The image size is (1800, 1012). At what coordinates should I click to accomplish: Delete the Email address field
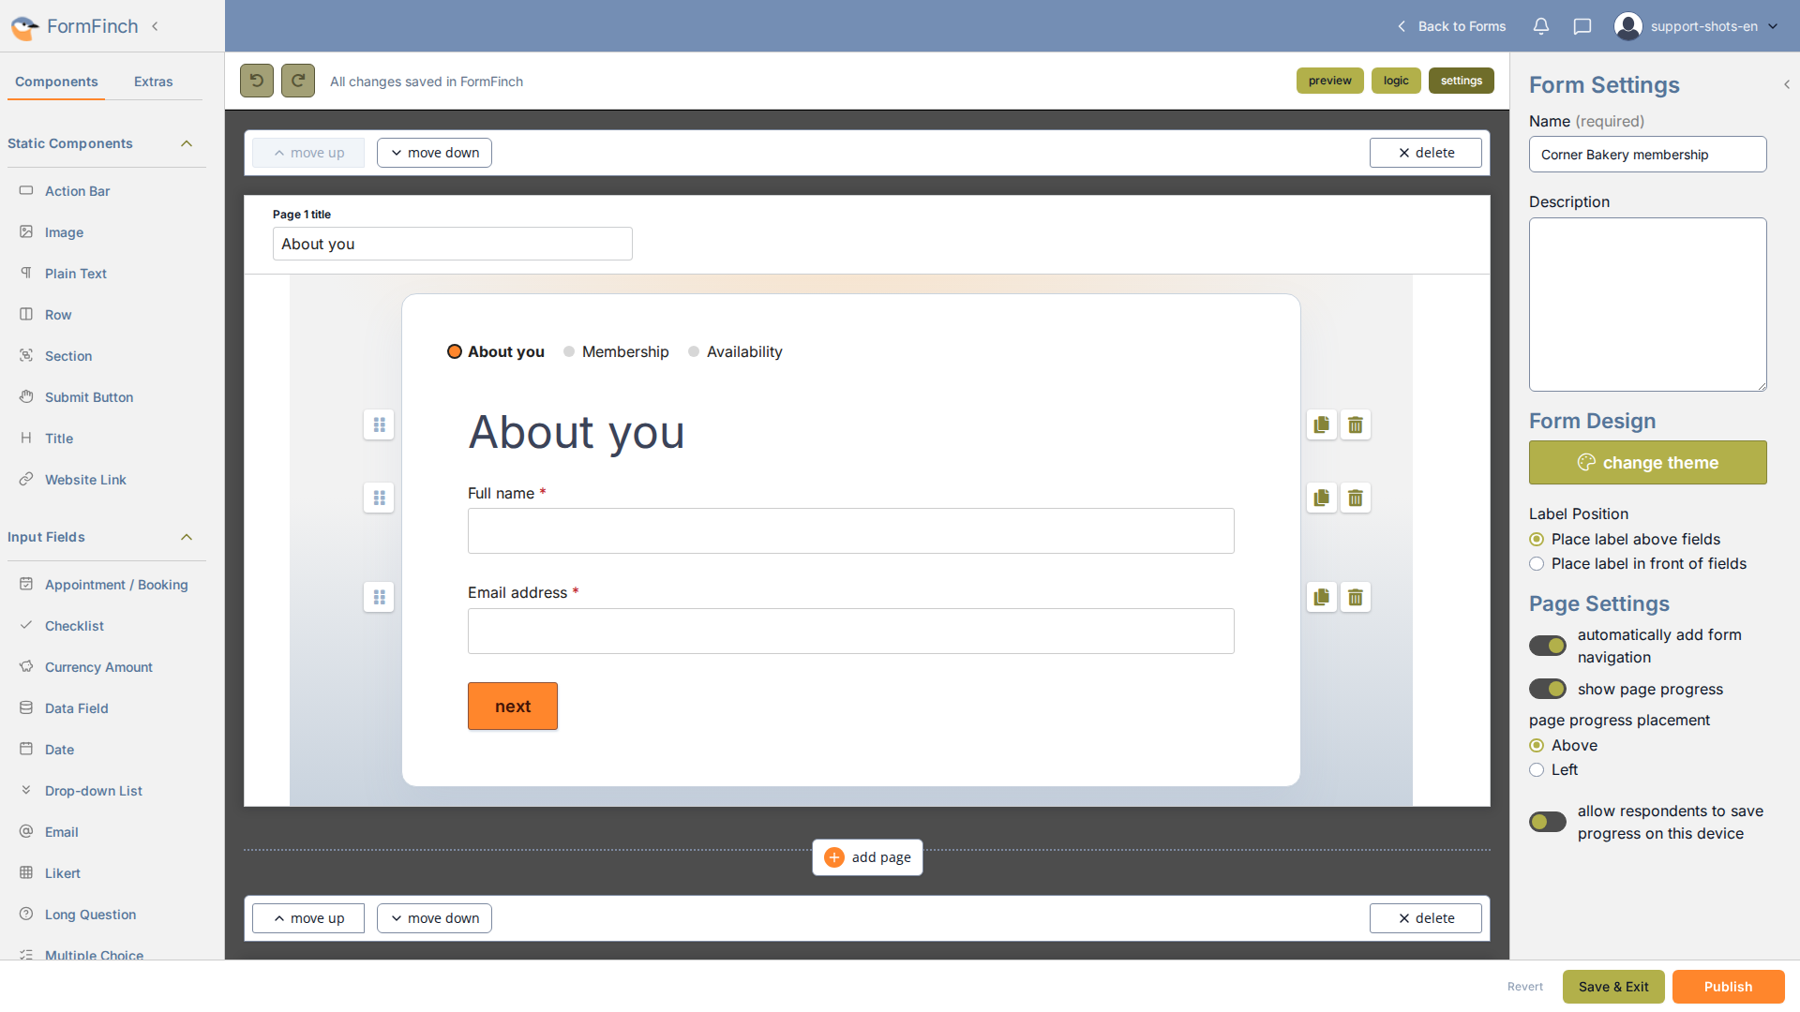pos(1356,597)
